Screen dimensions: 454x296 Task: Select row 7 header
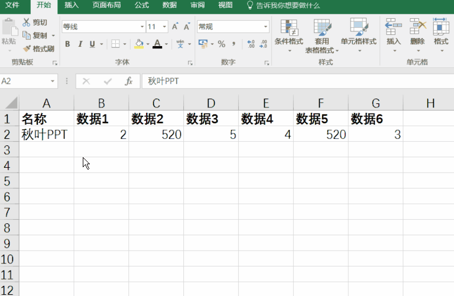(x=9, y=212)
